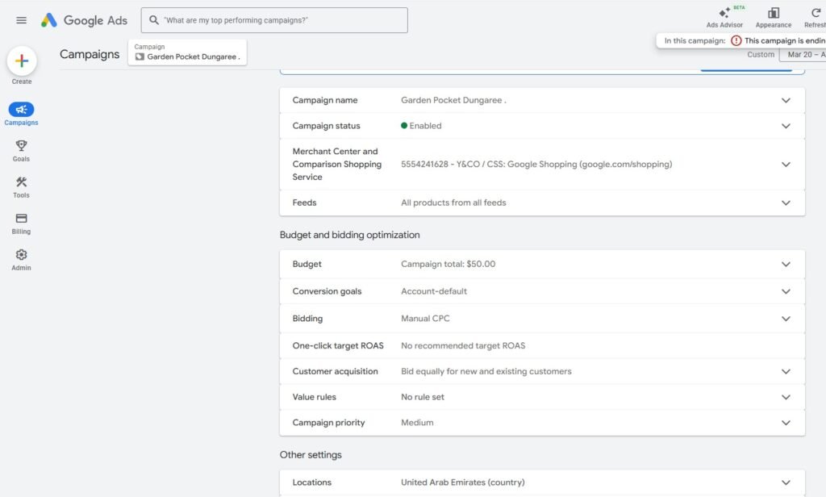Open Tools in the sidebar

tap(21, 187)
